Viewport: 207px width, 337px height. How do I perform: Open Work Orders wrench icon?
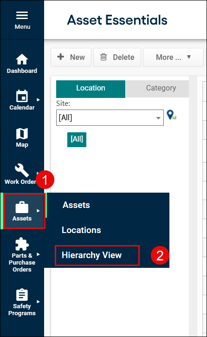pos(22,170)
